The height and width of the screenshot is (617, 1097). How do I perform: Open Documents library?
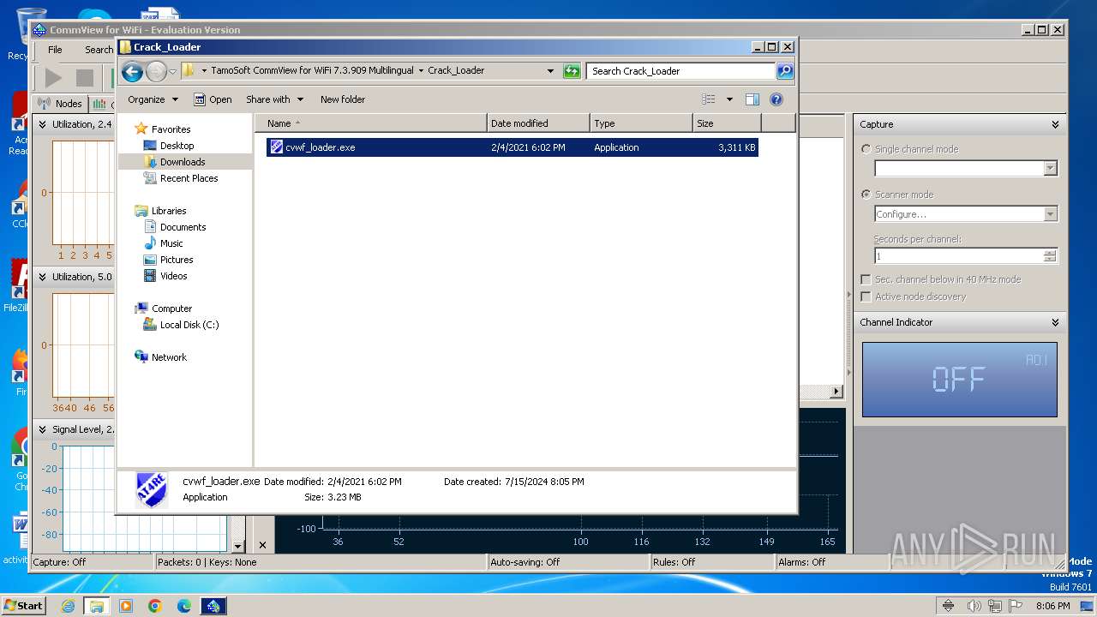click(x=183, y=227)
